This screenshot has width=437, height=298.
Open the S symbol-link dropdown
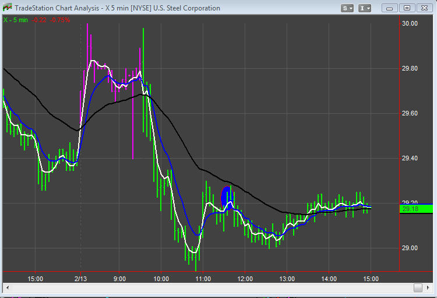[347, 8]
